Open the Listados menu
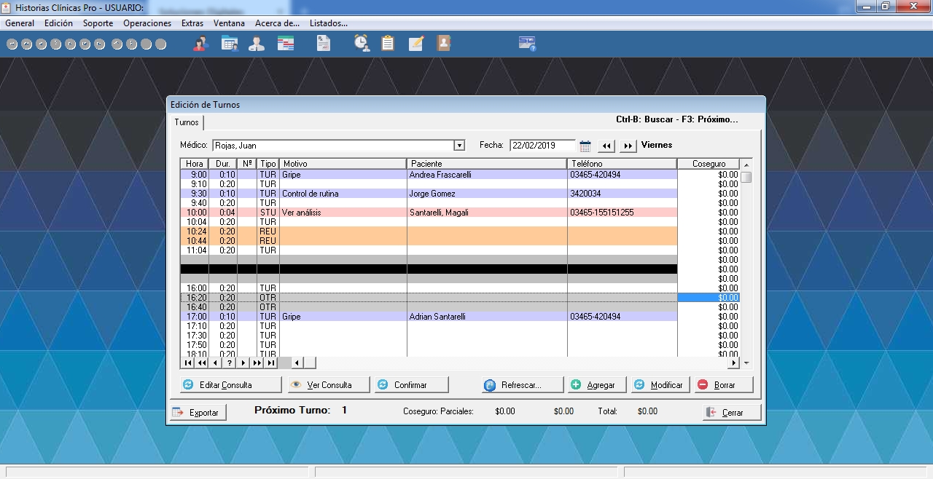933x479 pixels. [328, 23]
